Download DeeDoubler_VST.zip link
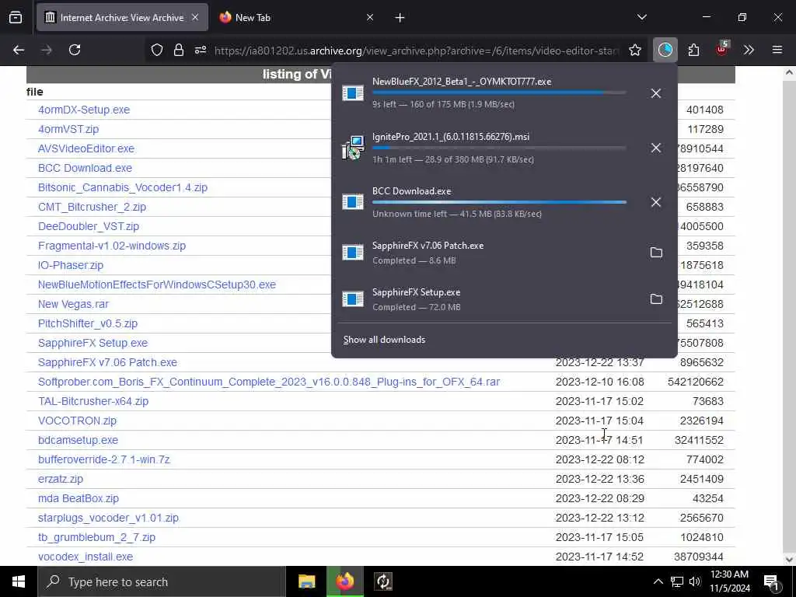 (x=89, y=226)
